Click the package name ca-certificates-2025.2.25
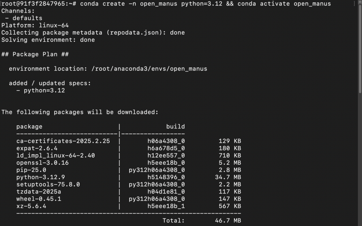 [x=63, y=141]
